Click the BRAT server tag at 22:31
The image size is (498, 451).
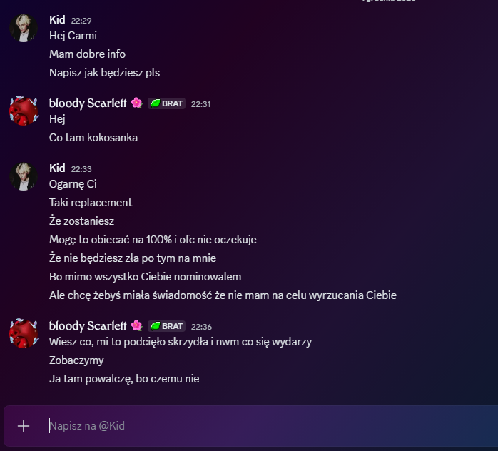(167, 103)
